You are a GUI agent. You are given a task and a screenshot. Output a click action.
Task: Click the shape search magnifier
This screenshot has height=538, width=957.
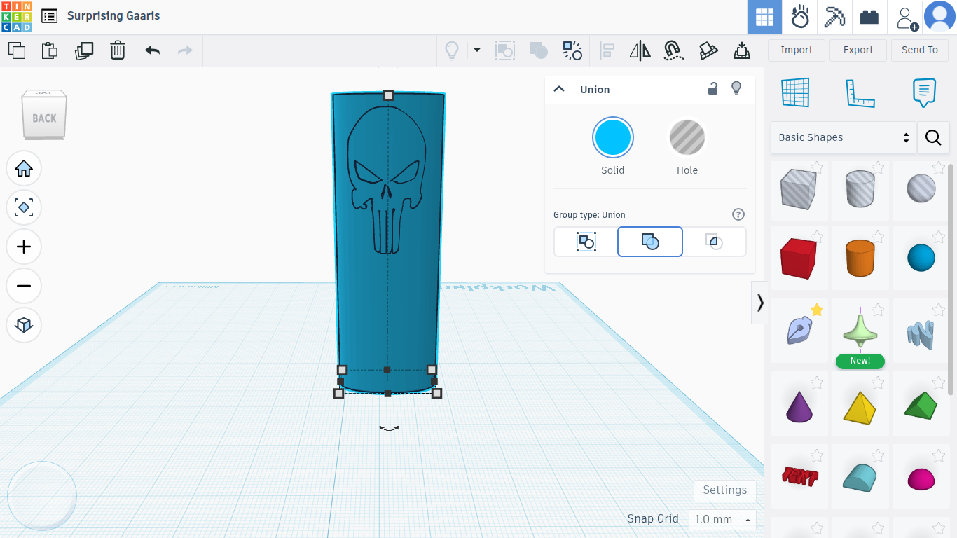[x=933, y=137]
